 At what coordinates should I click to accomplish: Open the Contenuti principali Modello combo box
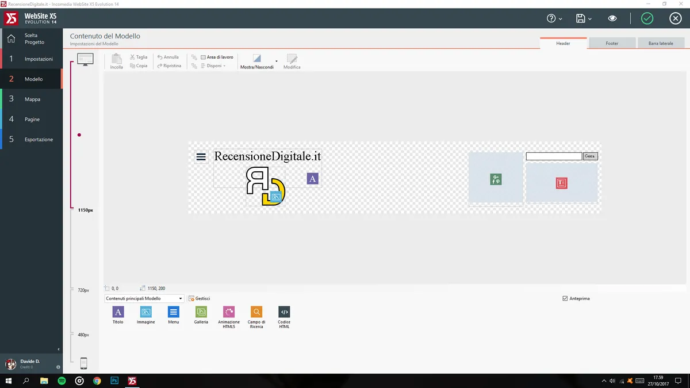click(x=144, y=298)
